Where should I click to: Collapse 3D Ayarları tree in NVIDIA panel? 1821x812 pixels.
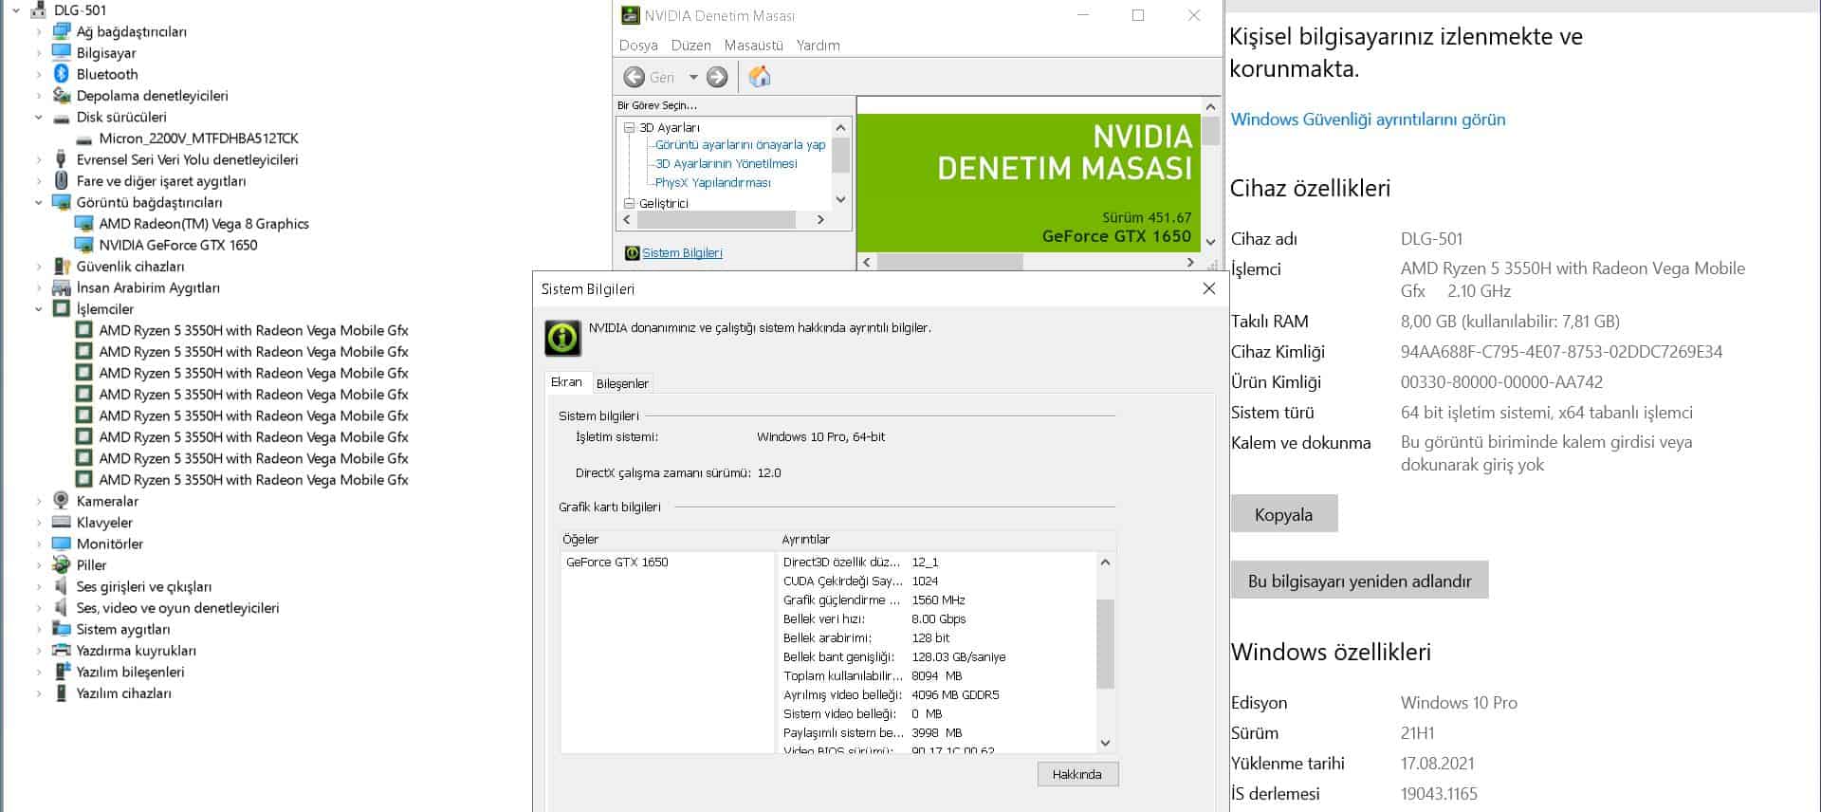point(629,127)
